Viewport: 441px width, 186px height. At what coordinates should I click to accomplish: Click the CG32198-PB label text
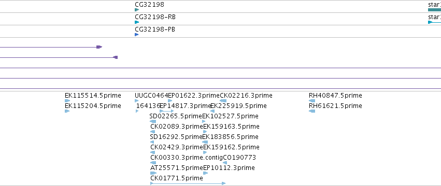point(155,29)
